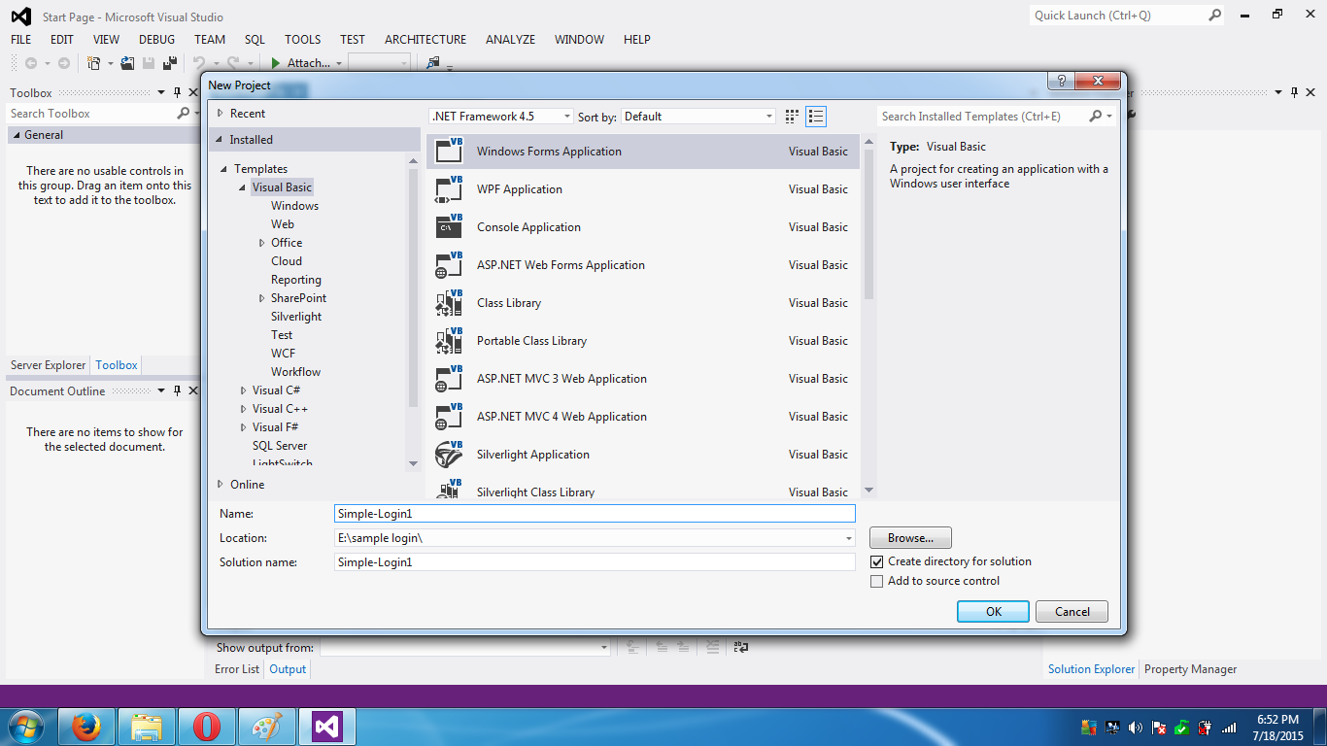Open the Location path dropdown arrow
The image size is (1327, 746).
[849, 538]
